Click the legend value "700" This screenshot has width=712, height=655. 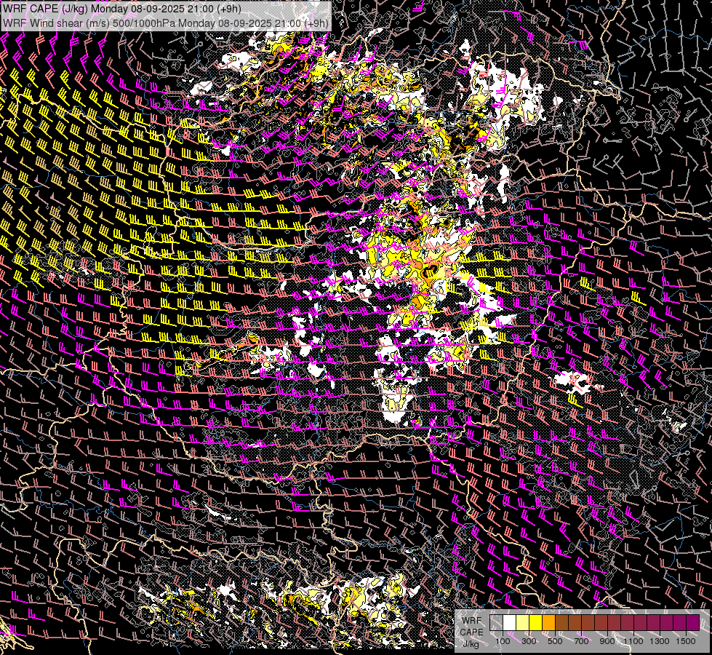[581, 641]
